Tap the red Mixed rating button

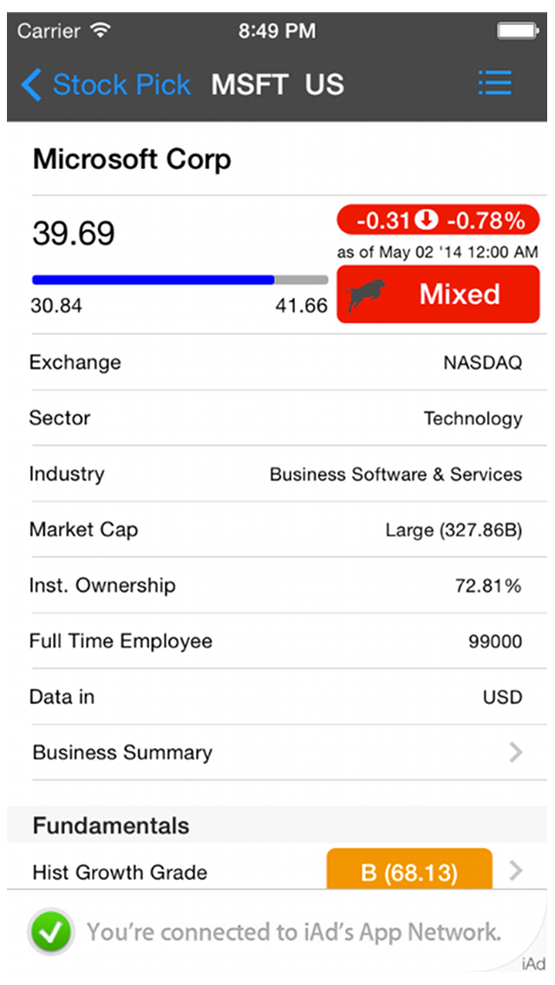[459, 295]
